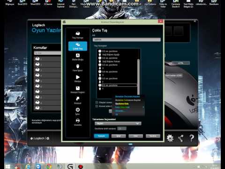
Task: Click the G logo in dialog title bar
Action: pos(64,22)
